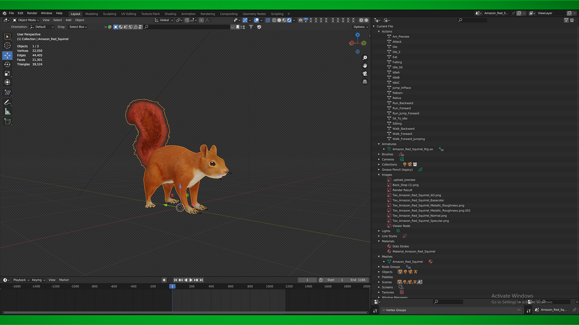This screenshot has height=325, width=579.
Task: Choose the Transform tool
Action: (x=7, y=82)
